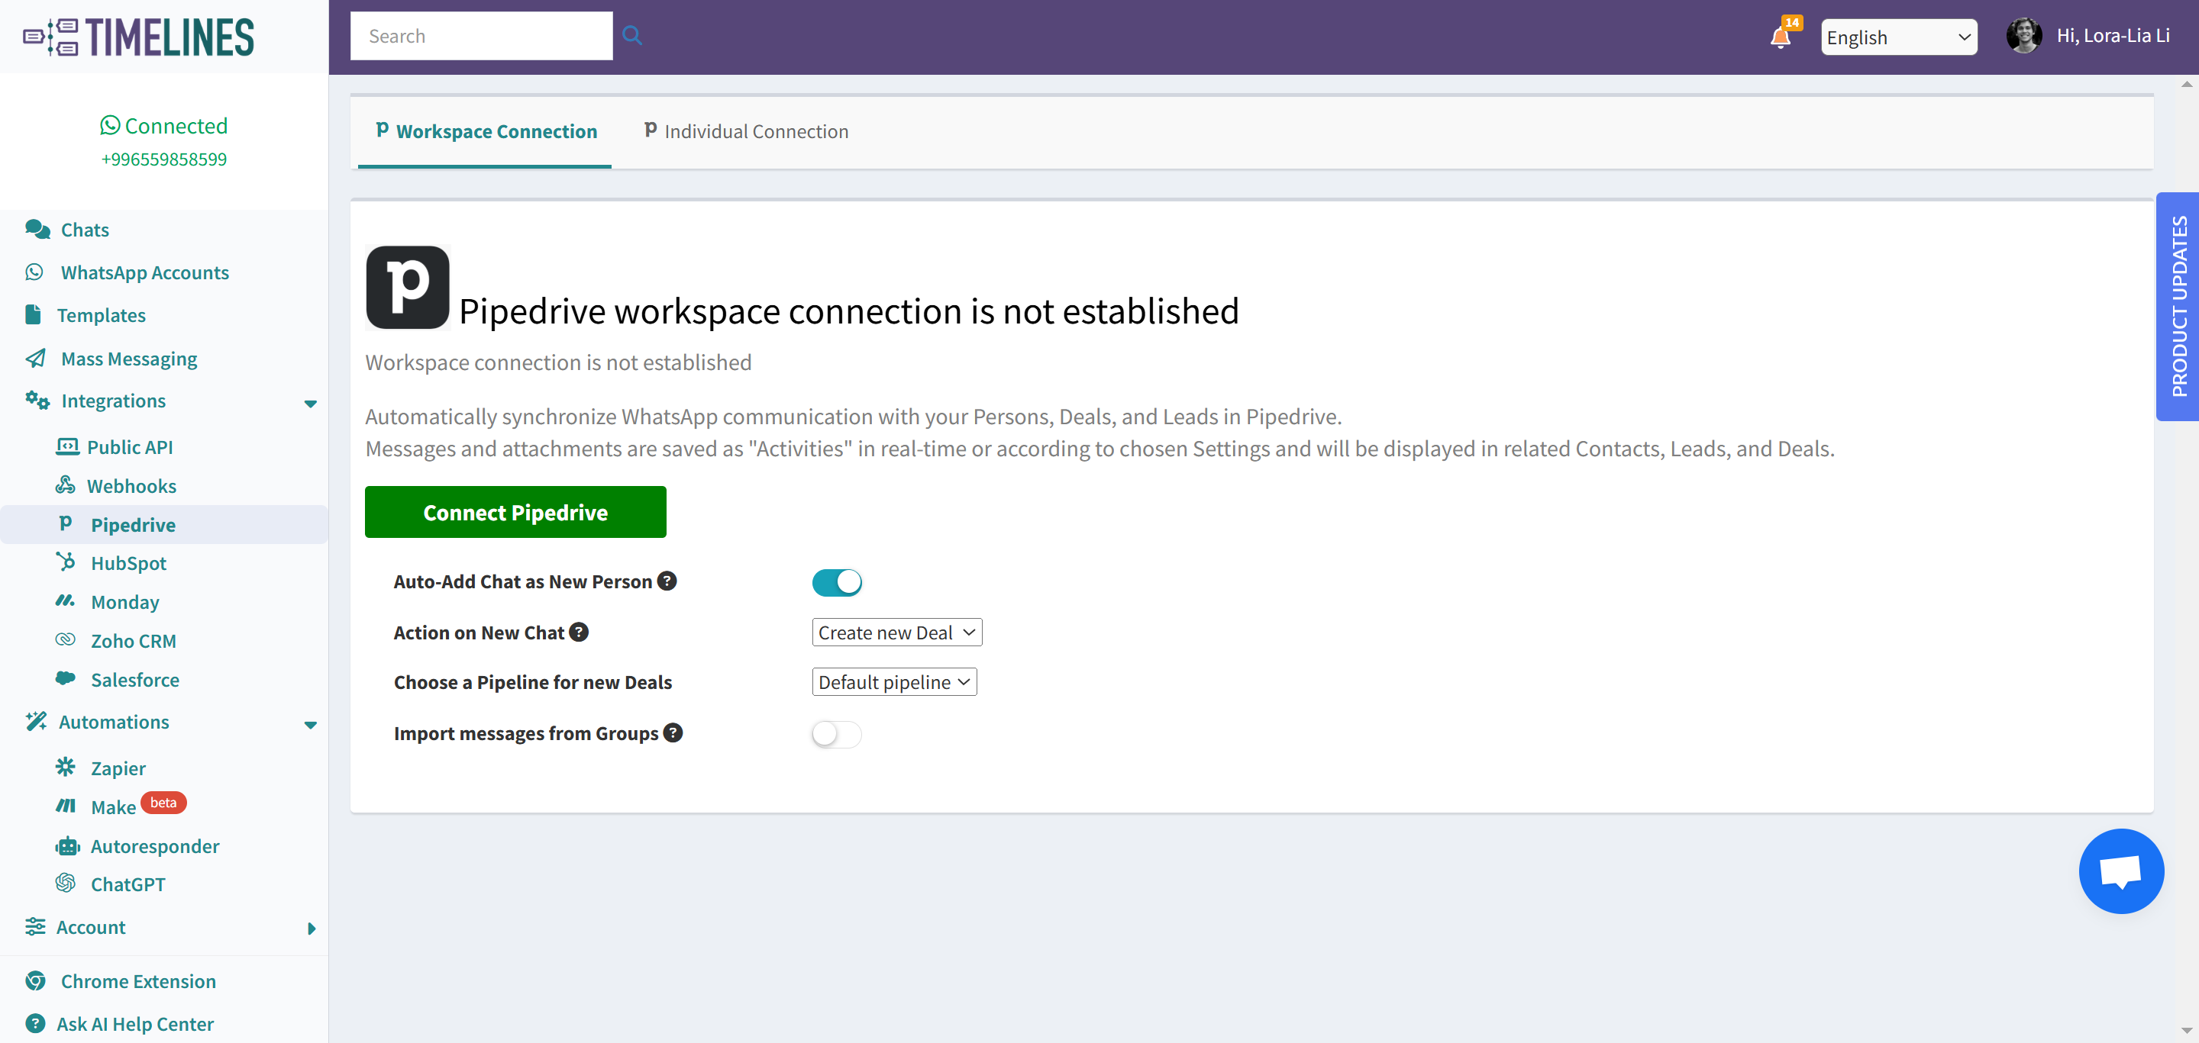Click the connected phone number +996559858599
The height and width of the screenshot is (1043, 2199).
click(164, 159)
